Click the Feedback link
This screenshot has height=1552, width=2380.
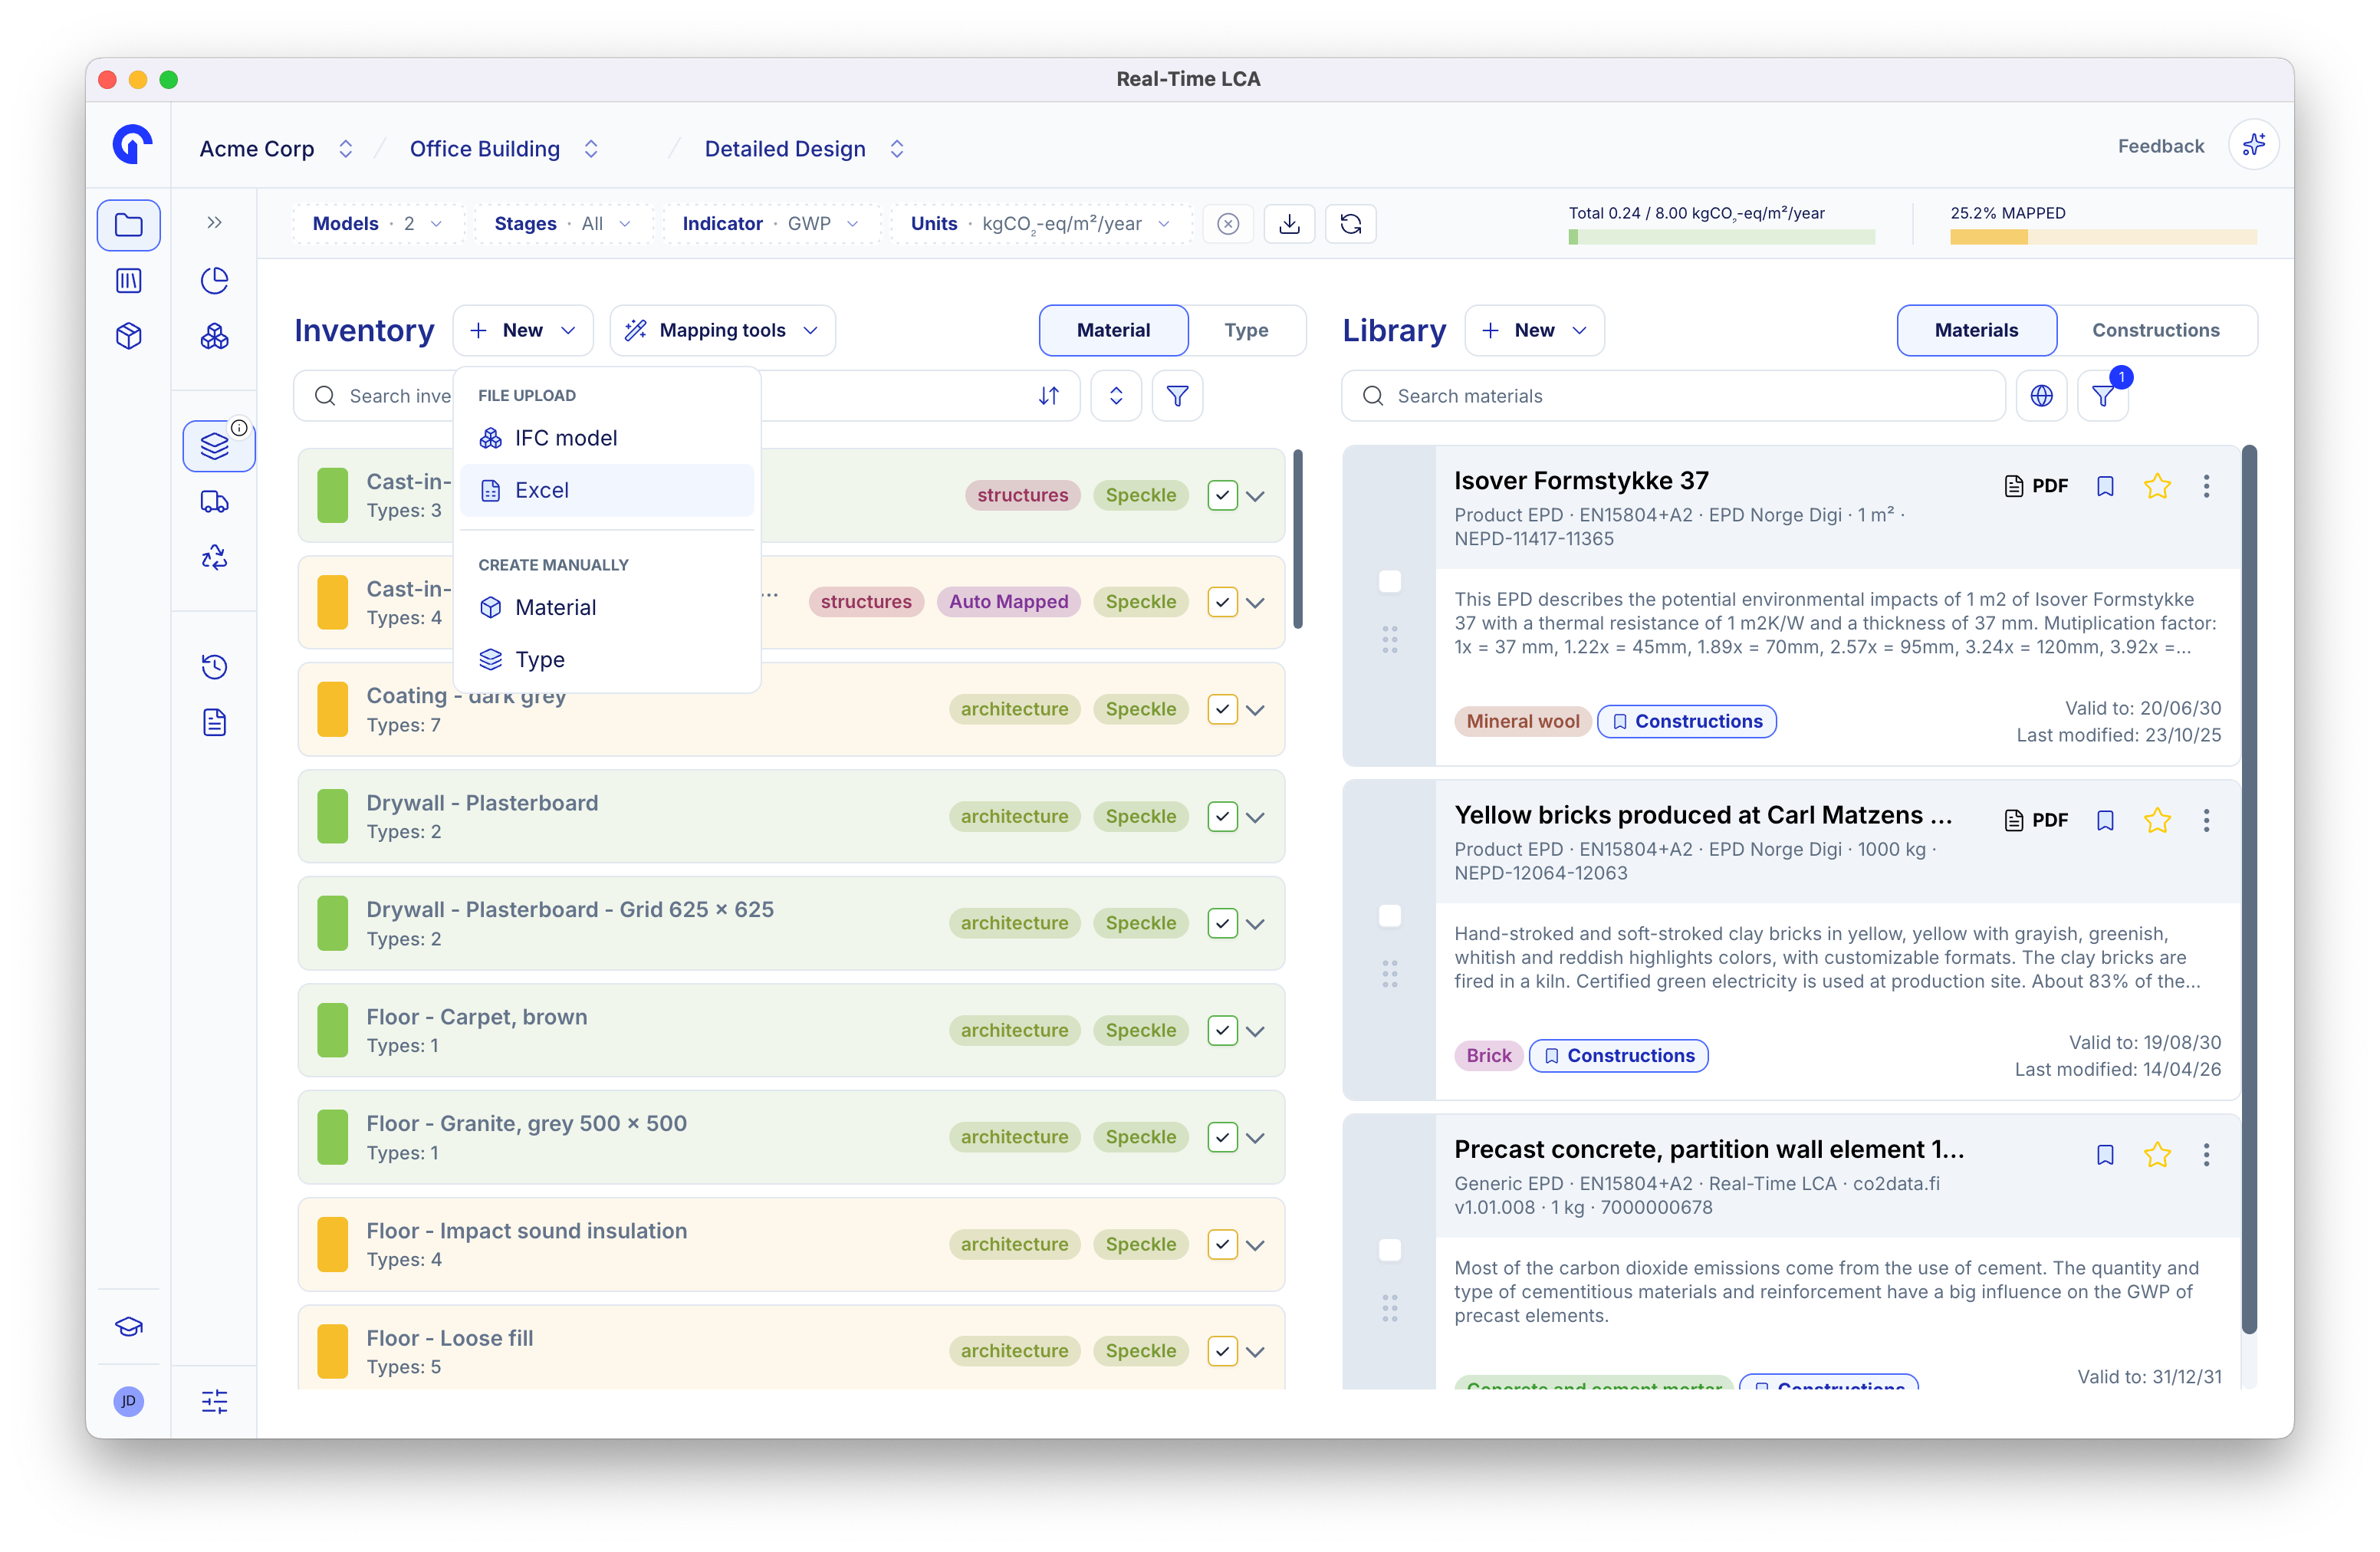[2160, 146]
